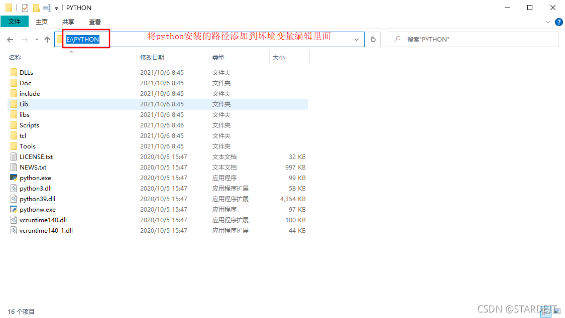Click the 16 个项目 status bar text
This screenshot has width=565, height=318.
pos(21,311)
